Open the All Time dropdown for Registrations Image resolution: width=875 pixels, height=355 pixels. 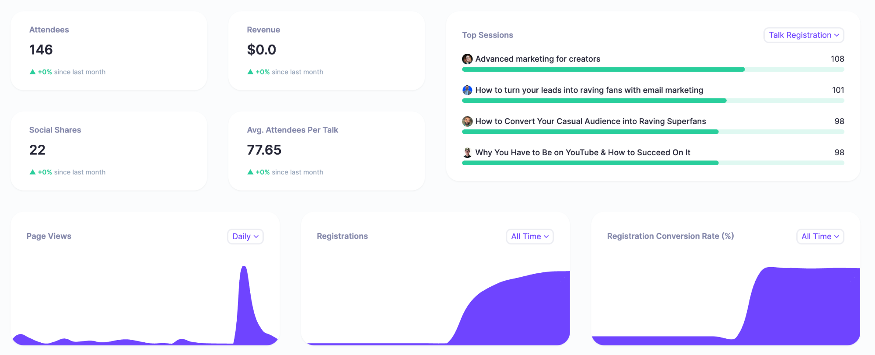[x=529, y=237]
